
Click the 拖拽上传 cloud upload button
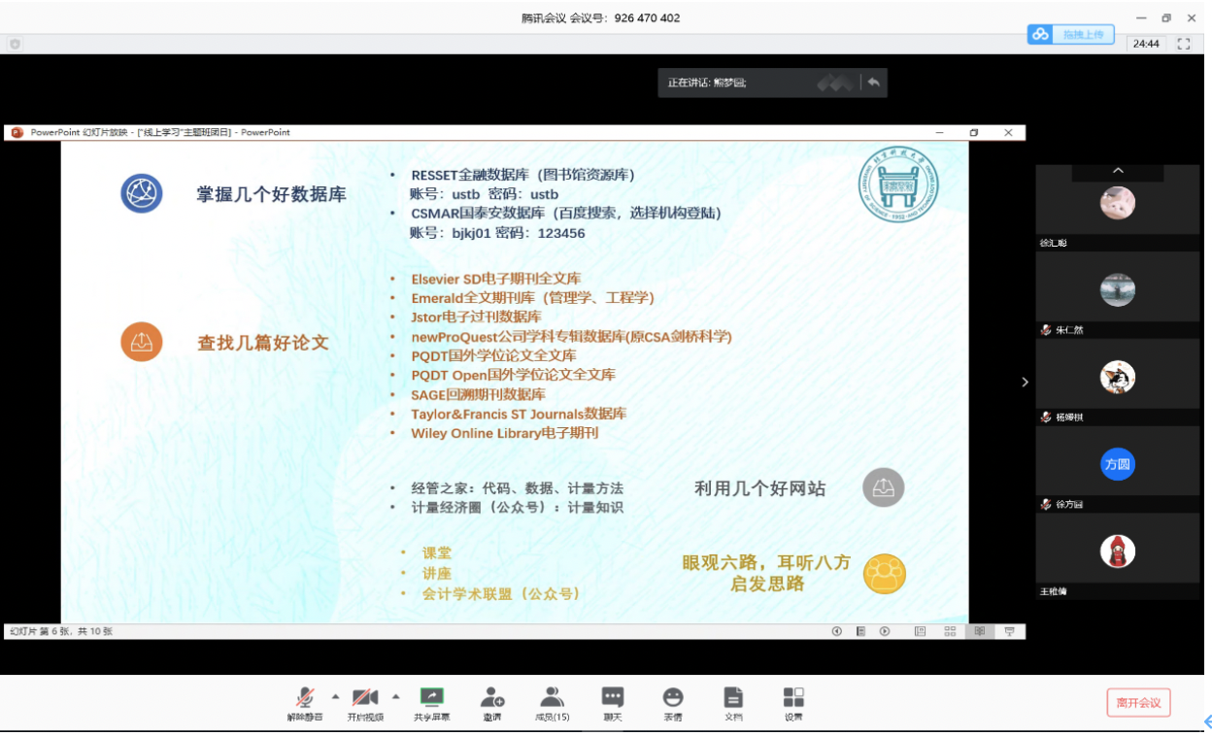[1068, 35]
